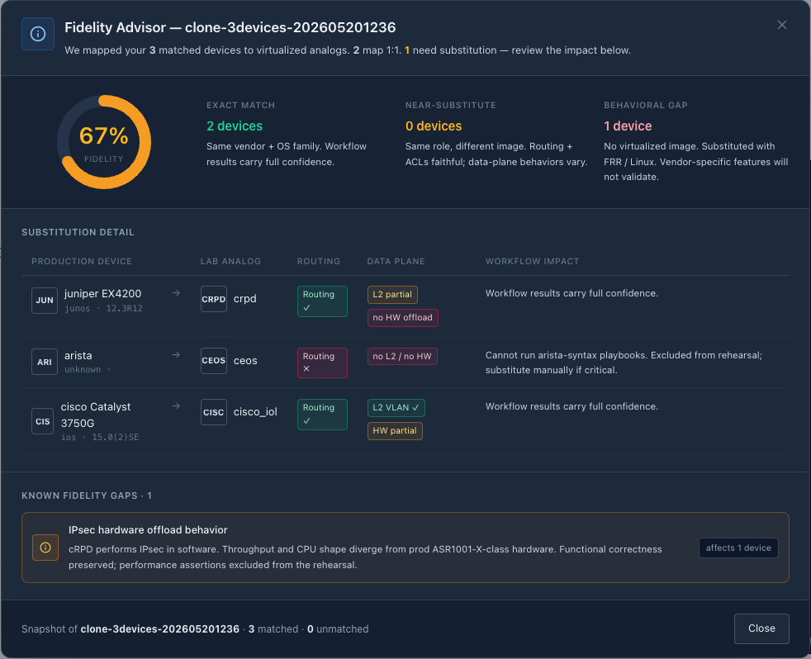Click the Close button in footer
This screenshot has width=811, height=659.
pyautogui.click(x=761, y=628)
